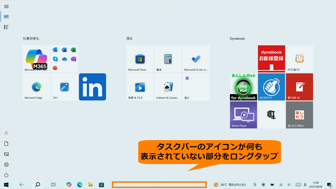
Task: Click the network Wi-Fi tray icon
Action: click(x=281, y=185)
